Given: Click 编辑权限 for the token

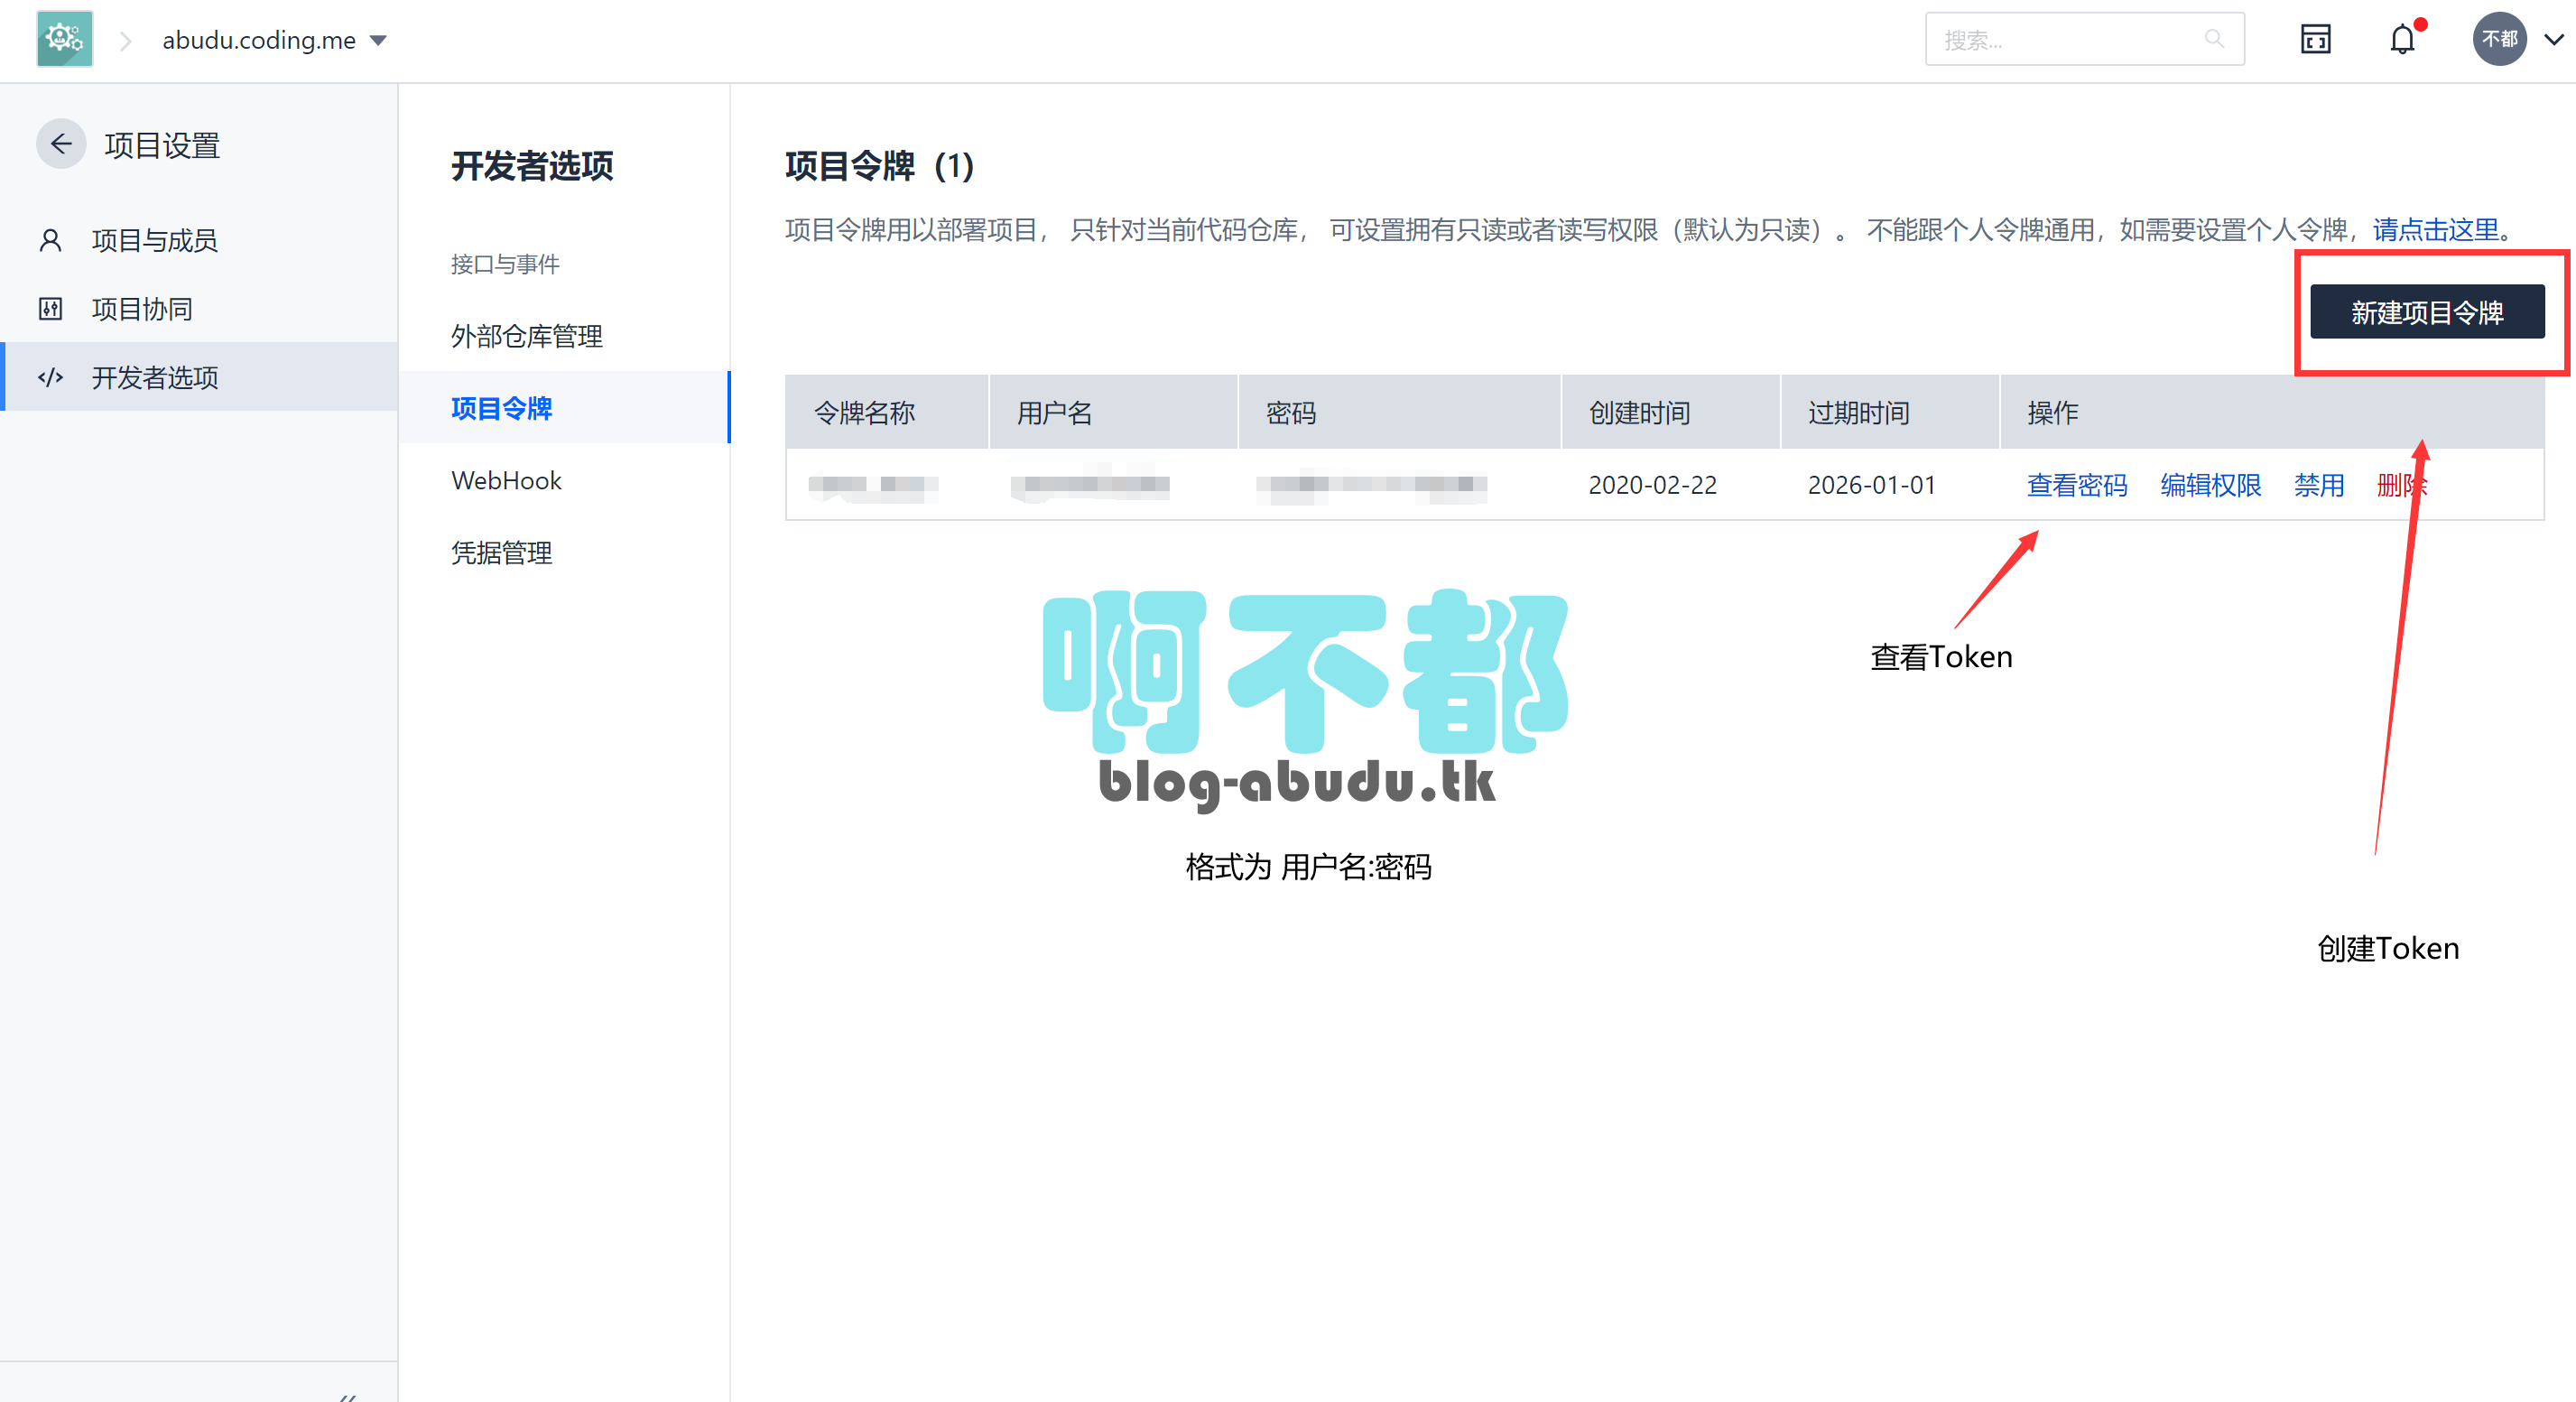Looking at the screenshot, I should coord(2210,485).
